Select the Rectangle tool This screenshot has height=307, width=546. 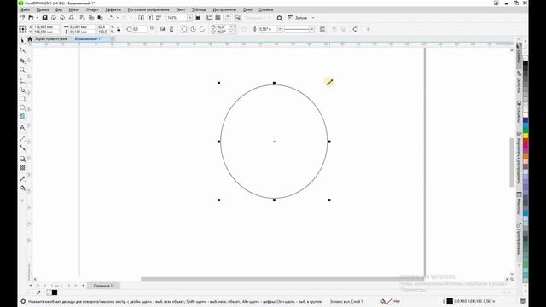pyautogui.click(x=23, y=99)
